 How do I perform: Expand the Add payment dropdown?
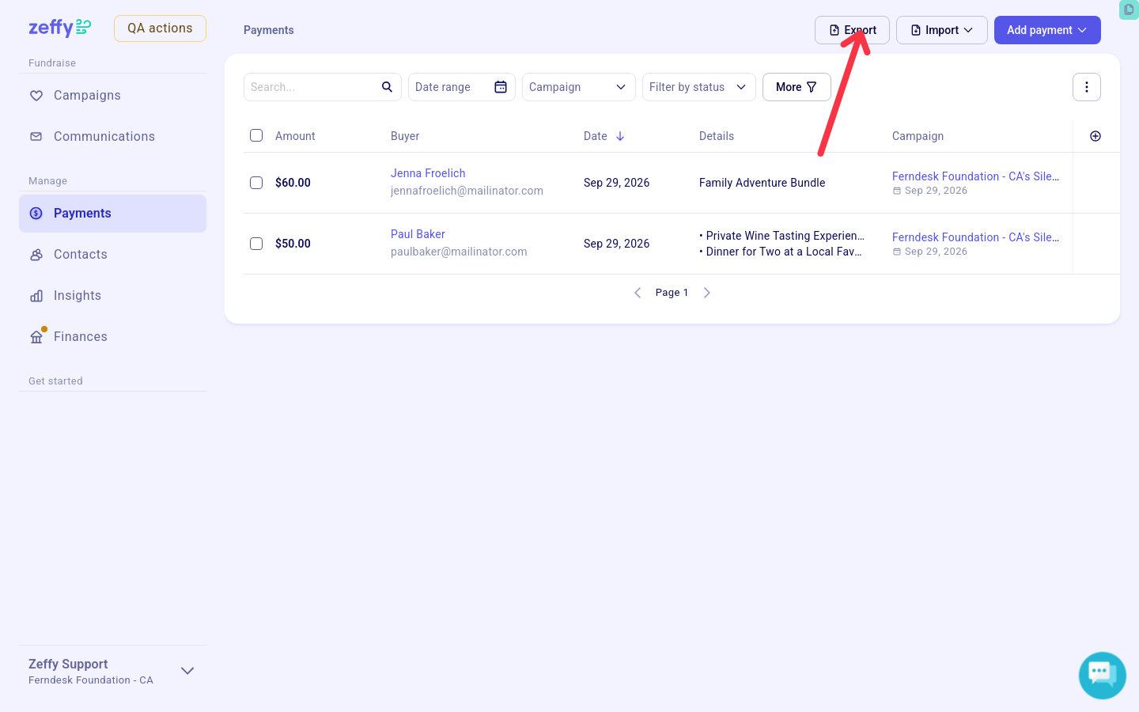pyautogui.click(x=1047, y=30)
